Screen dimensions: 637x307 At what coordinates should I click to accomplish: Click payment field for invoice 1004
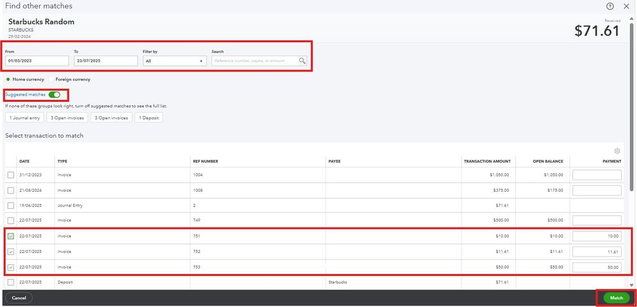click(x=597, y=175)
